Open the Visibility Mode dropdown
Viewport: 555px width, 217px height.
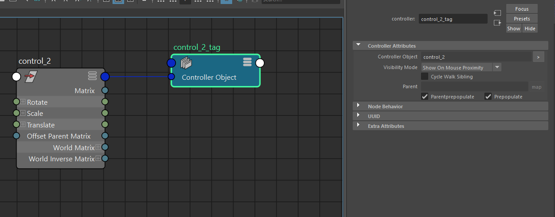(x=461, y=67)
